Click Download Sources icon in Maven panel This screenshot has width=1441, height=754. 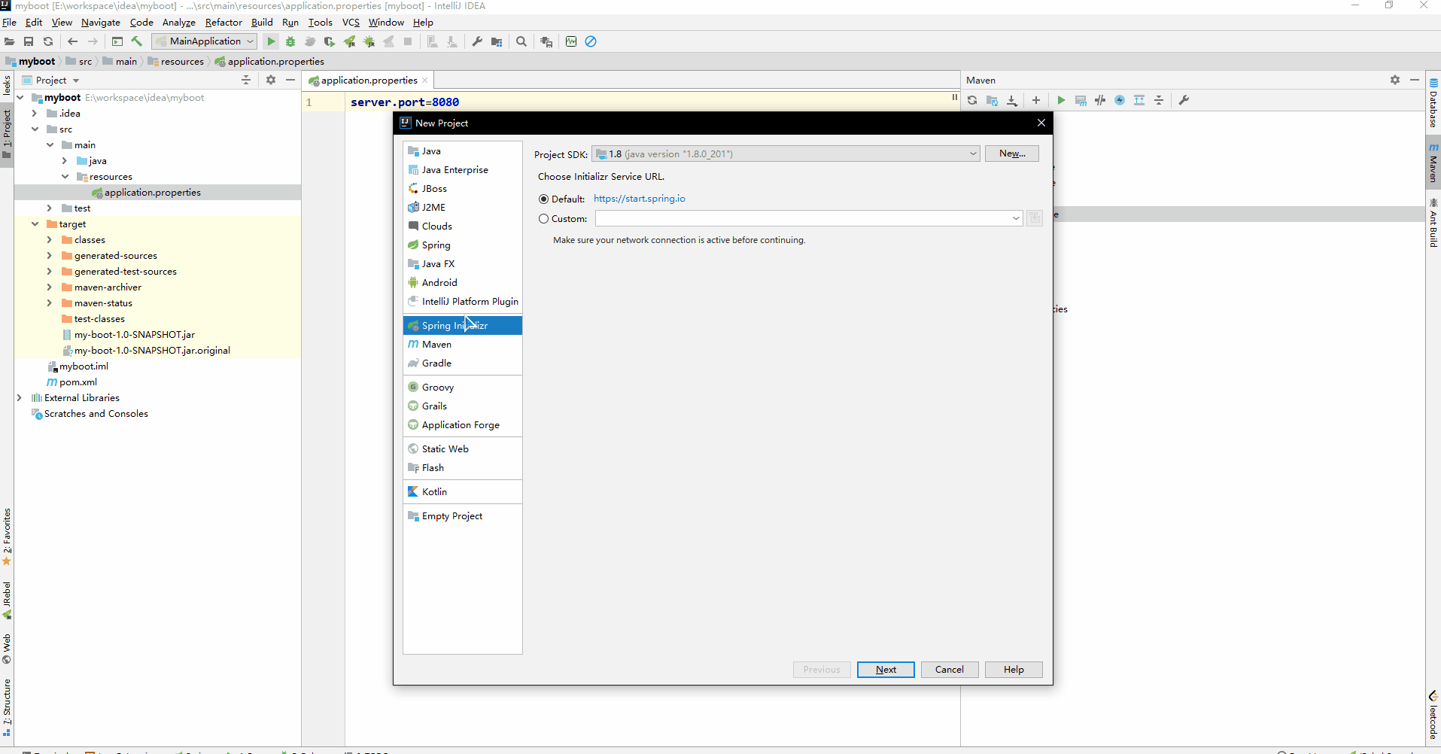(1012, 100)
